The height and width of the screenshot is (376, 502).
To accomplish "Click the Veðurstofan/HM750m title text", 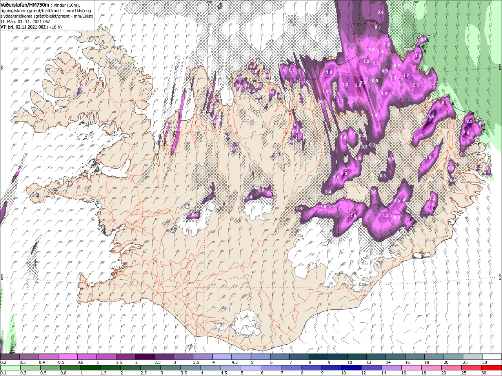I will point(25,4).
